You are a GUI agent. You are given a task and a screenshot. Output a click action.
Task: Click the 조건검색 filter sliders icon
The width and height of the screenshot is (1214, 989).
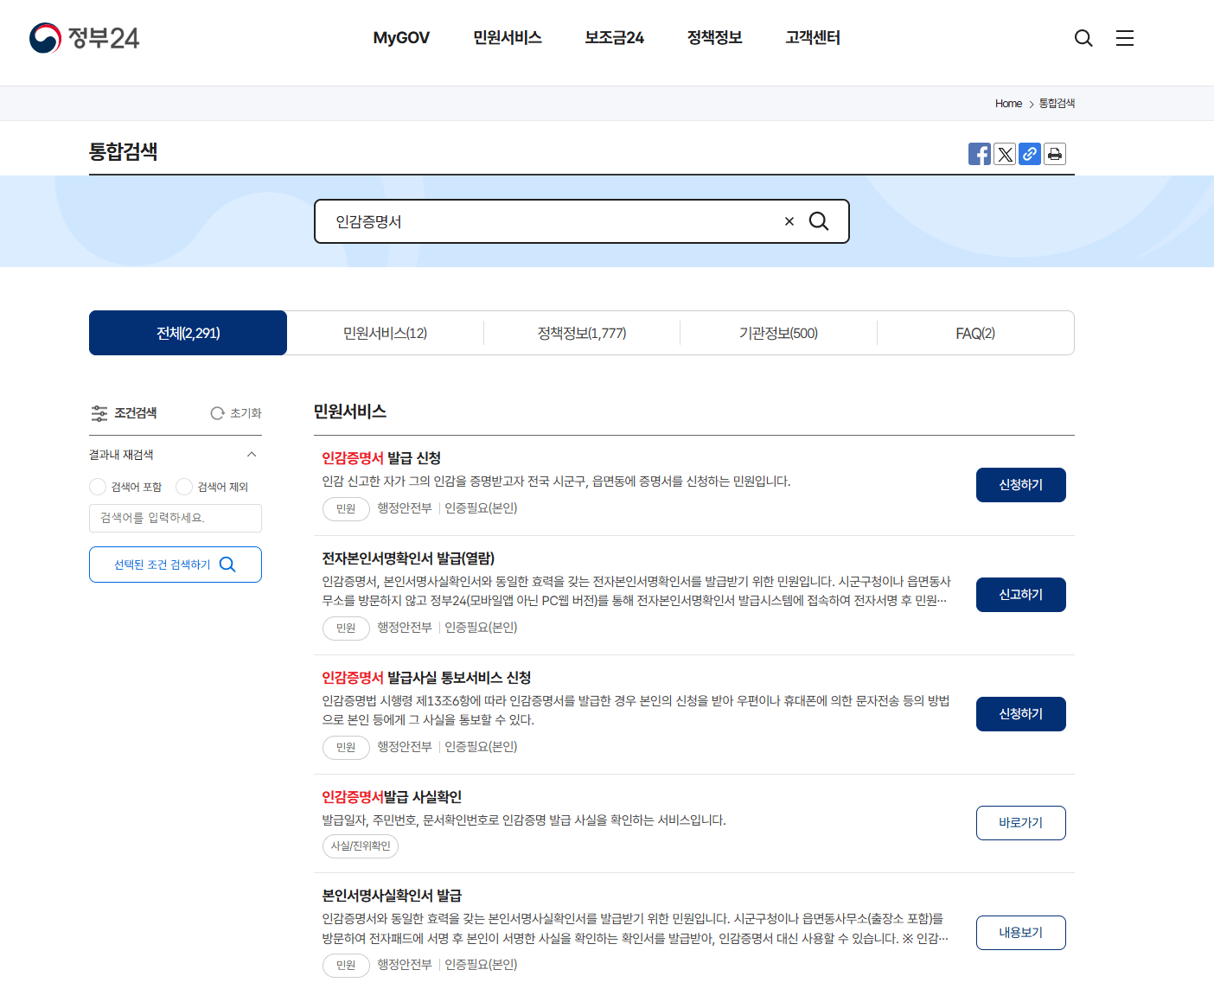[x=99, y=413]
